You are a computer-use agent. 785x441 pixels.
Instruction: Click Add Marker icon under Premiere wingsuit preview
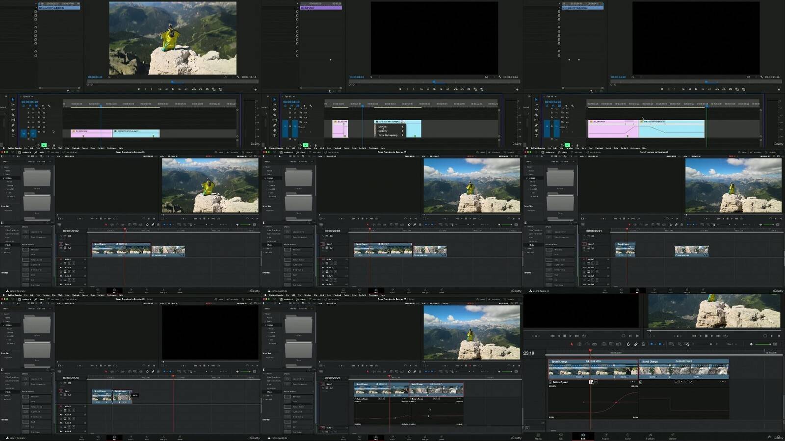pyautogui.click(x=139, y=89)
